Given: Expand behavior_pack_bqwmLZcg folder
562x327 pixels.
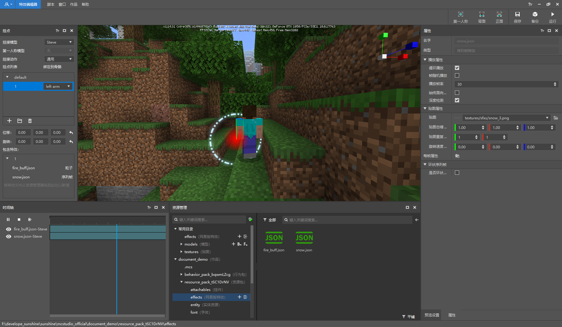Looking at the screenshot, I should 181,274.
